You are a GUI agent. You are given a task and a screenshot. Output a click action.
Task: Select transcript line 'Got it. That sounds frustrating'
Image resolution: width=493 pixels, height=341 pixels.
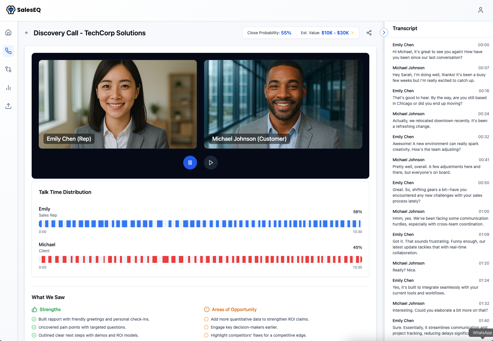[x=439, y=247]
